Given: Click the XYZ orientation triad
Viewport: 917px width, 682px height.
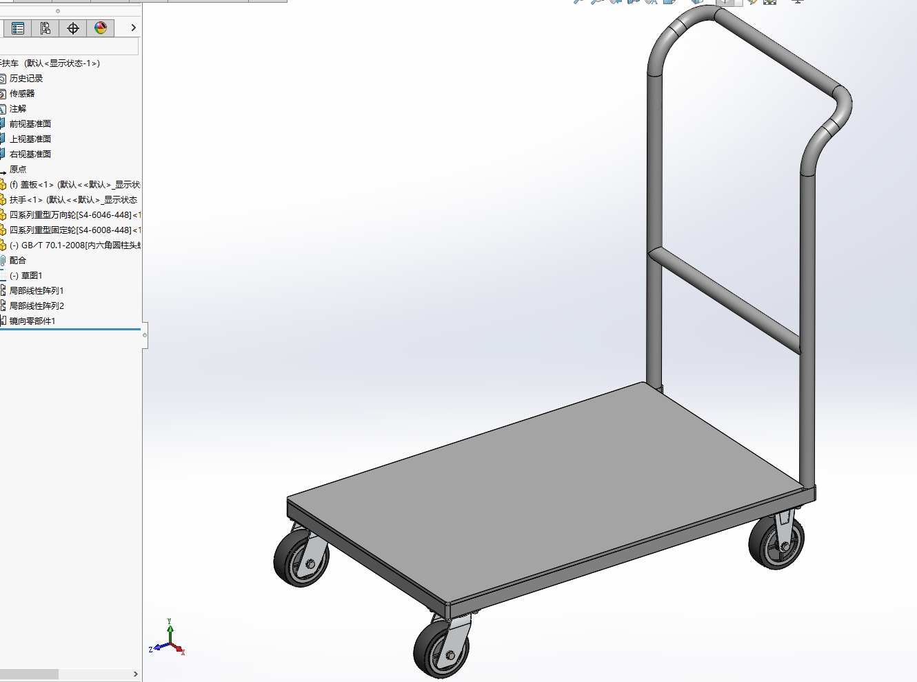Looking at the screenshot, I should pos(168,638).
